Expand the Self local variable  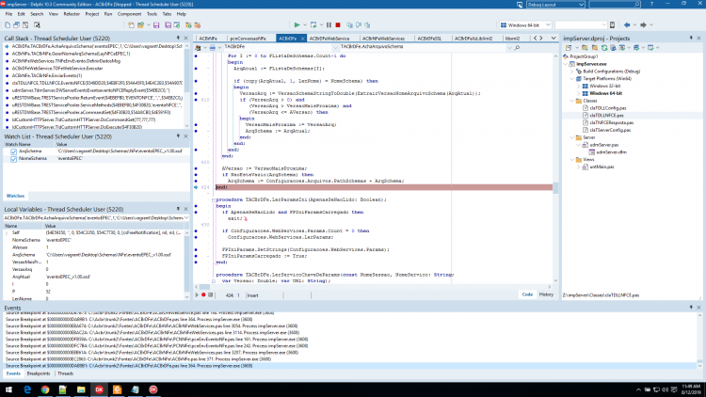[x=7, y=233]
